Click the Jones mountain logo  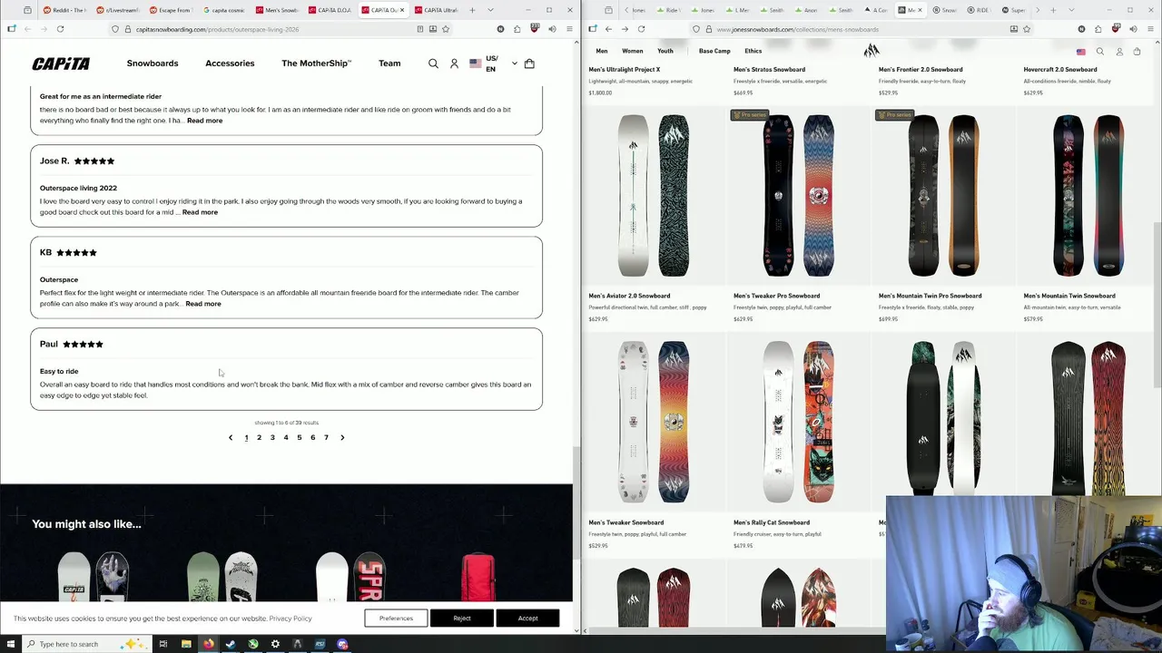871,50
